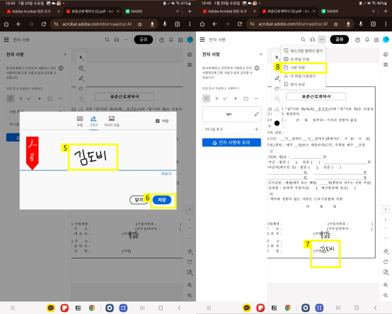Viewport: 392px width, 314px height.
Task: Click the browser back arrow on right screen
Action: coord(215,24)
